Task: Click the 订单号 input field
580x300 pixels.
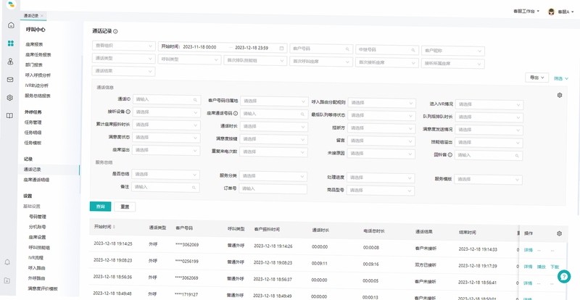Action: click(x=273, y=189)
